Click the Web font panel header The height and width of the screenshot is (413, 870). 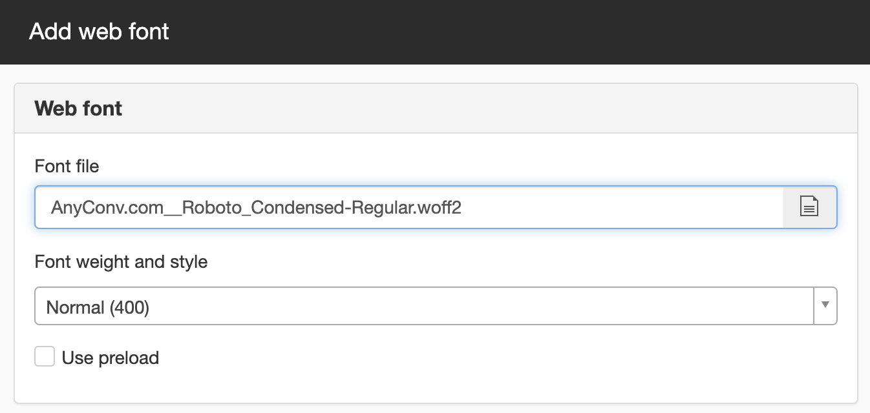tap(436, 108)
